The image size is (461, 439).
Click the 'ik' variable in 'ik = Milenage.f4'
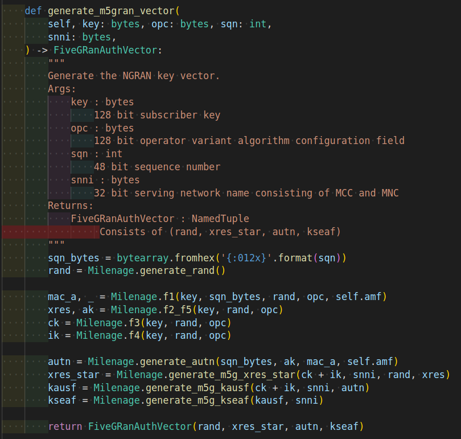(x=53, y=335)
